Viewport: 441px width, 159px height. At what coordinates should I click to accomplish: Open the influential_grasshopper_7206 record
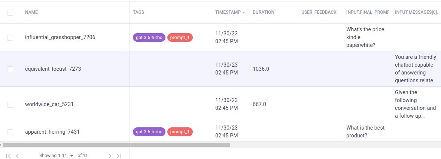click(x=60, y=37)
